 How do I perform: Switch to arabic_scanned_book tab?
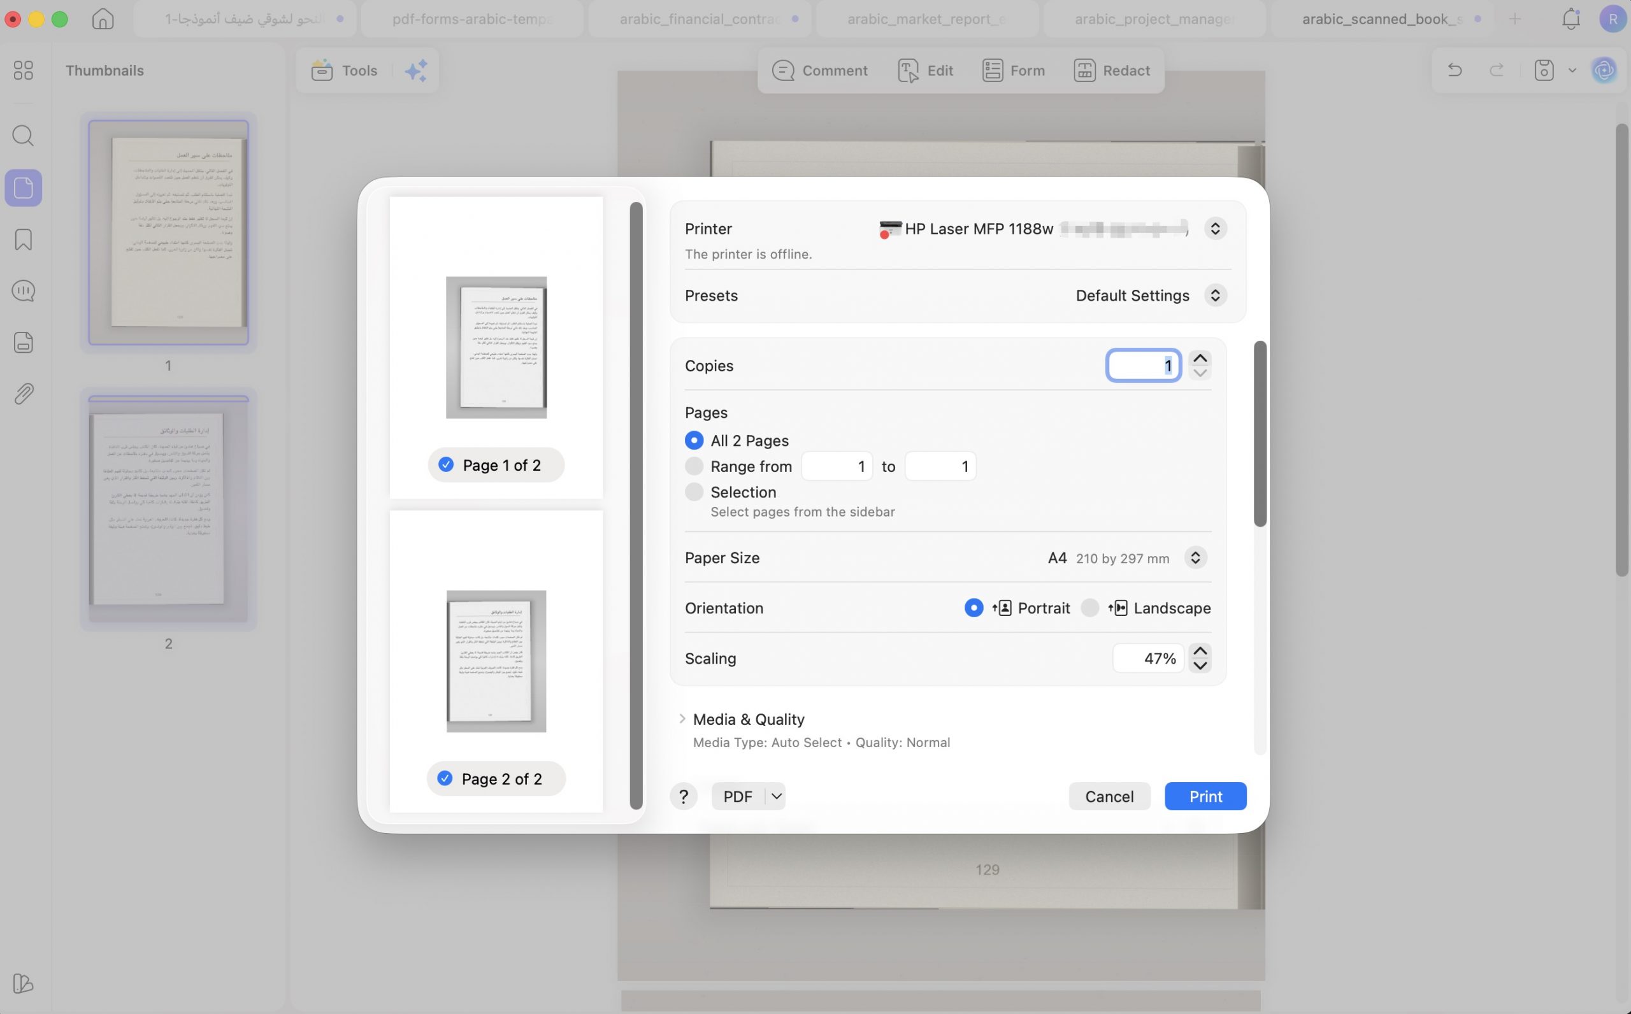point(1382,18)
